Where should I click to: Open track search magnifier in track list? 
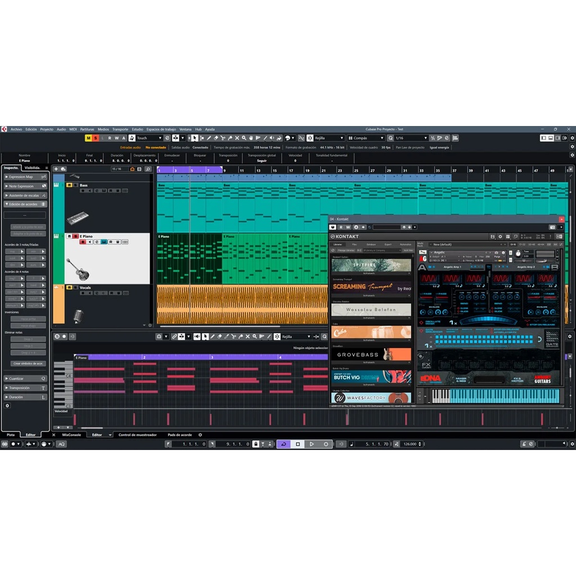(x=148, y=169)
